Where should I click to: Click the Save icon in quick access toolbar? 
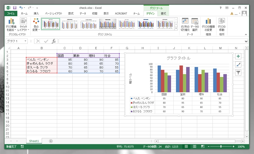point(15,8)
